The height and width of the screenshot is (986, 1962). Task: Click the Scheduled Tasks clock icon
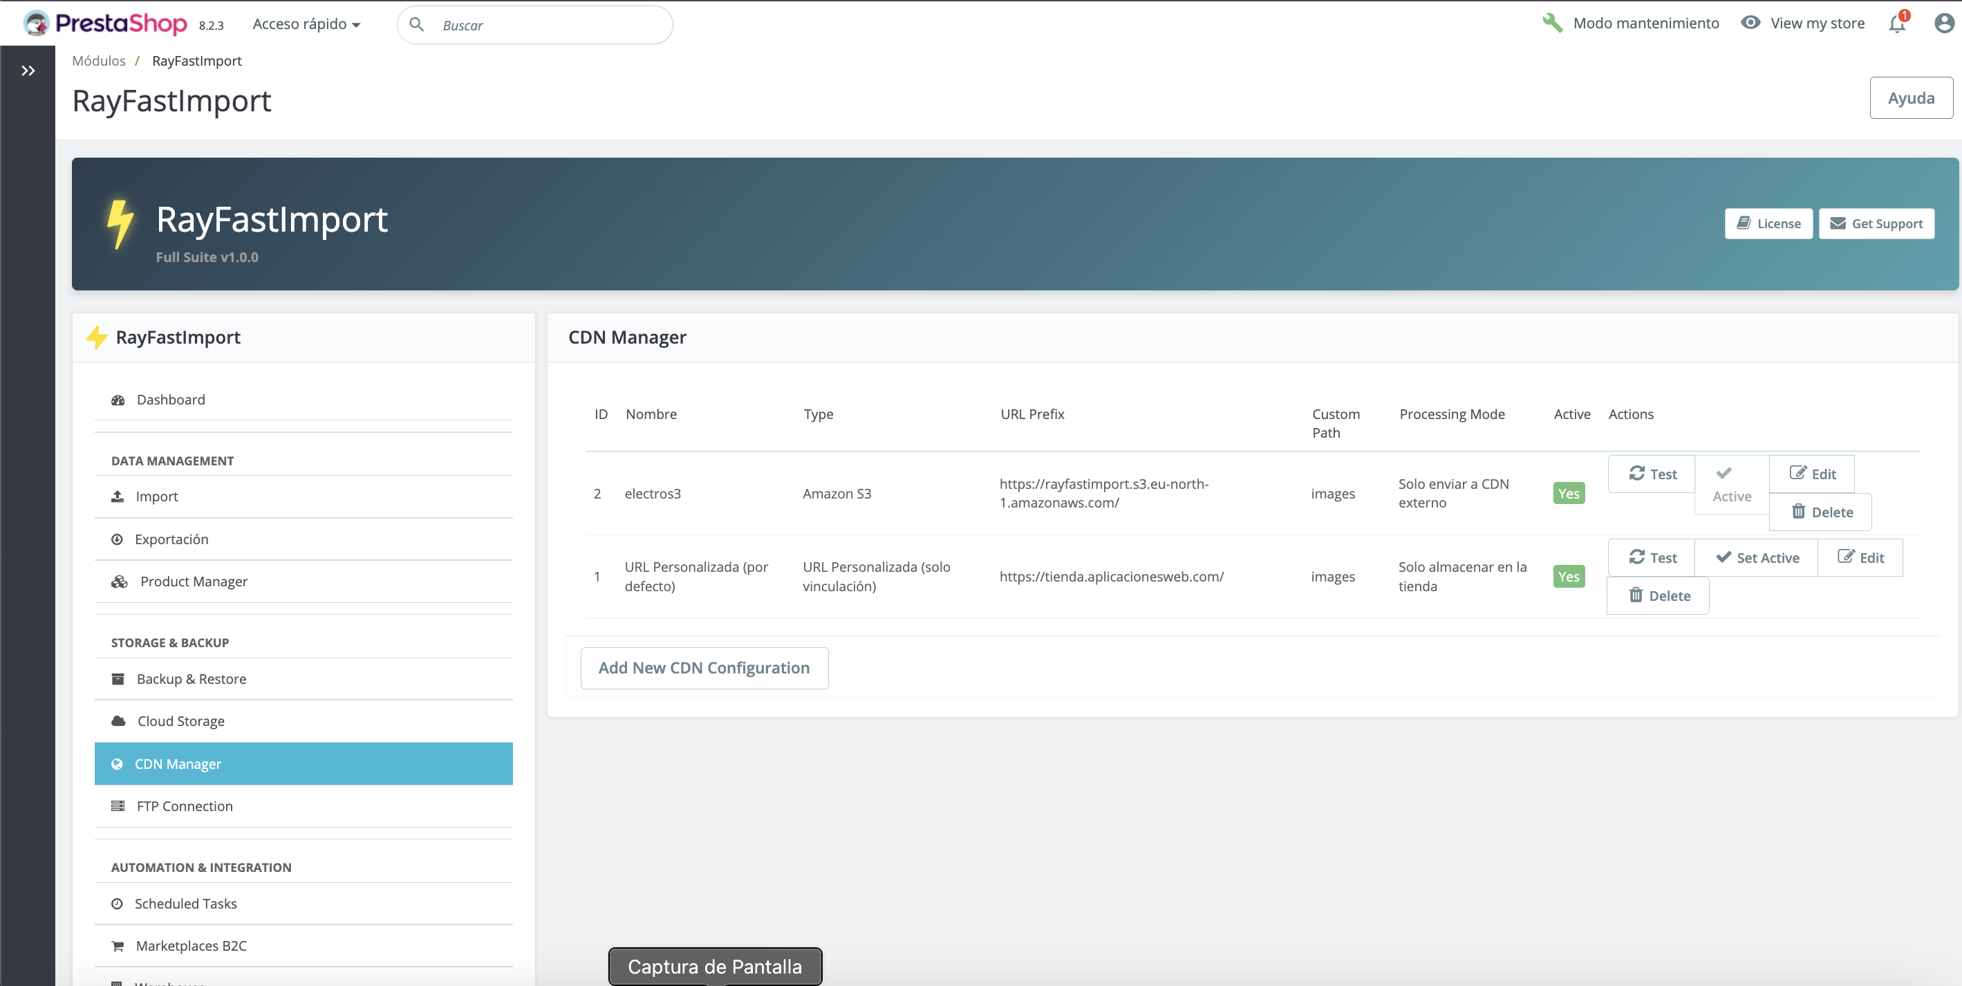pos(118,904)
